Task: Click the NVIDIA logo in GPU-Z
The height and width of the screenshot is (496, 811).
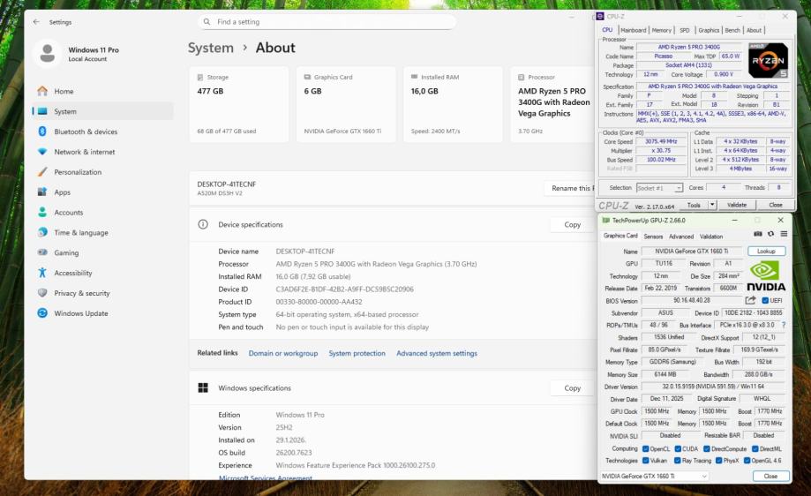Action: pyautogui.click(x=766, y=276)
